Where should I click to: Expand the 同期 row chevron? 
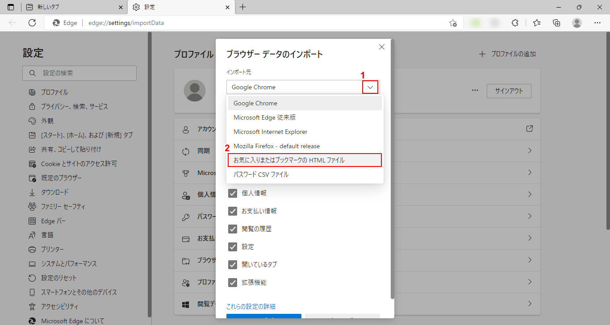pos(530,151)
